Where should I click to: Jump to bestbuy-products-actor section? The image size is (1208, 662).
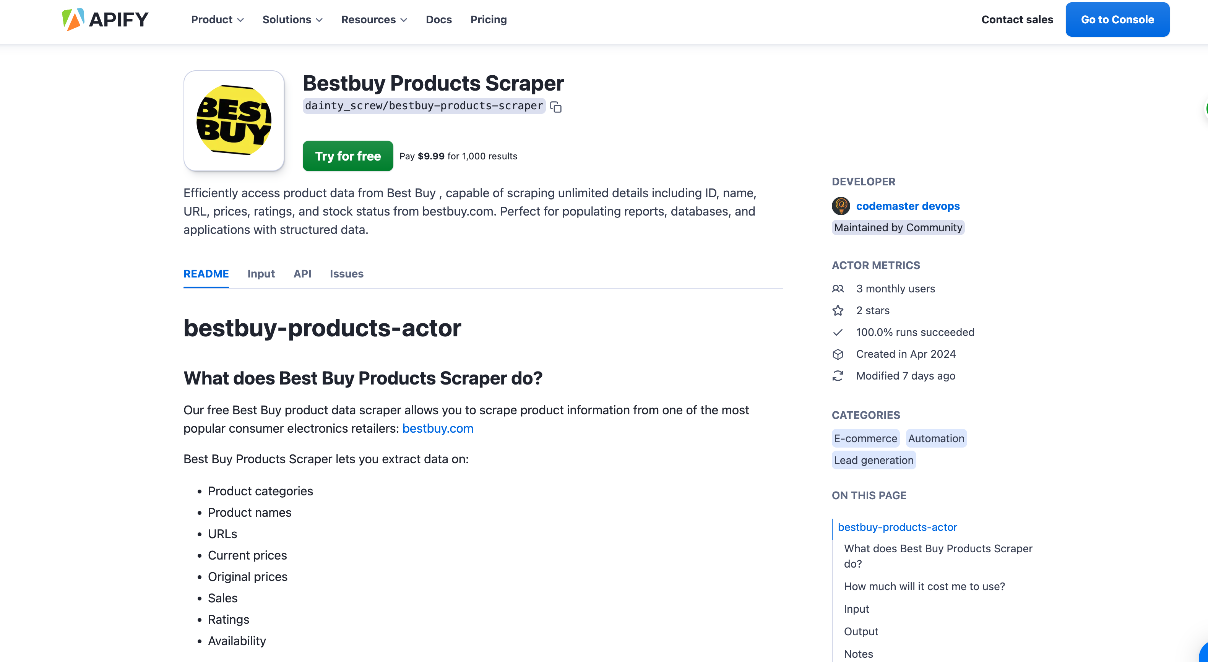tap(897, 527)
